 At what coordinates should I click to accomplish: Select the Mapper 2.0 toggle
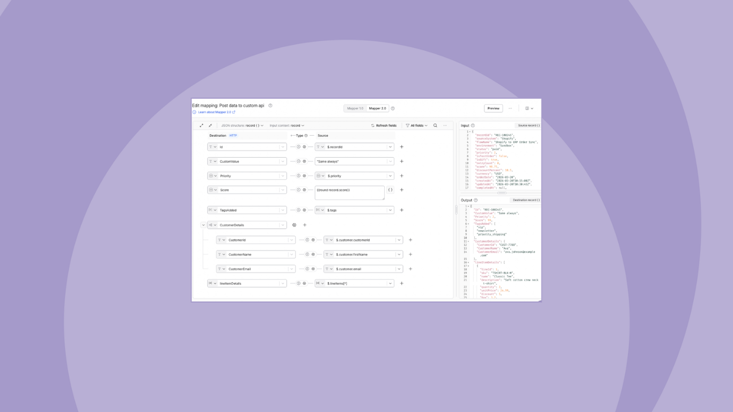(377, 108)
